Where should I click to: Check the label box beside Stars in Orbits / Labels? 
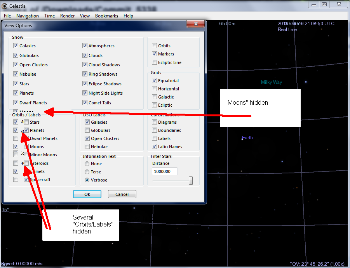click(26, 122)
